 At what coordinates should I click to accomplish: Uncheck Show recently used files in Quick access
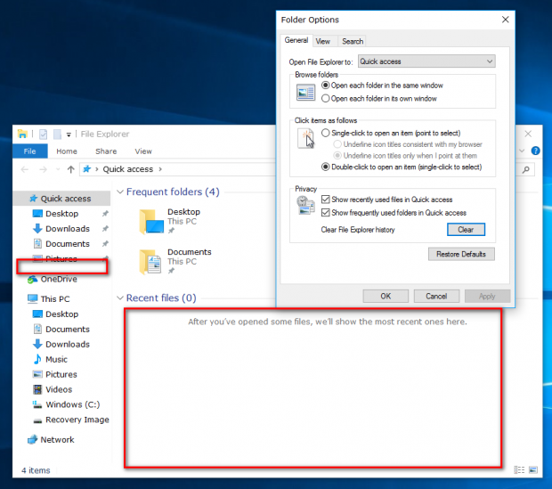pyautogui.click(x=387, y=200)
